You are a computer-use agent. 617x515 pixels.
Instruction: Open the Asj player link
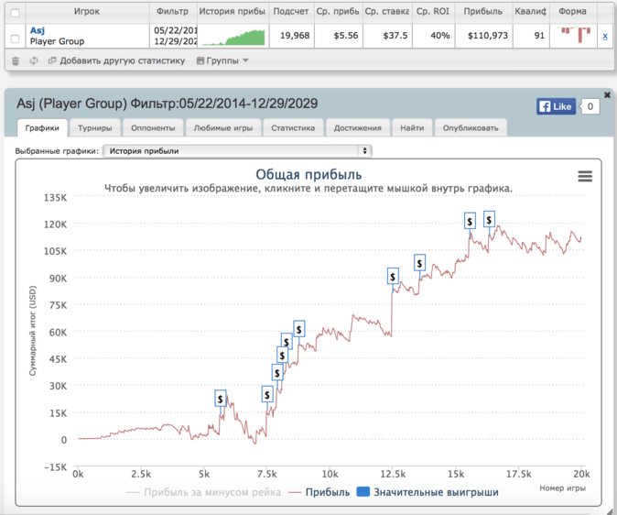[x=38, y=30]
